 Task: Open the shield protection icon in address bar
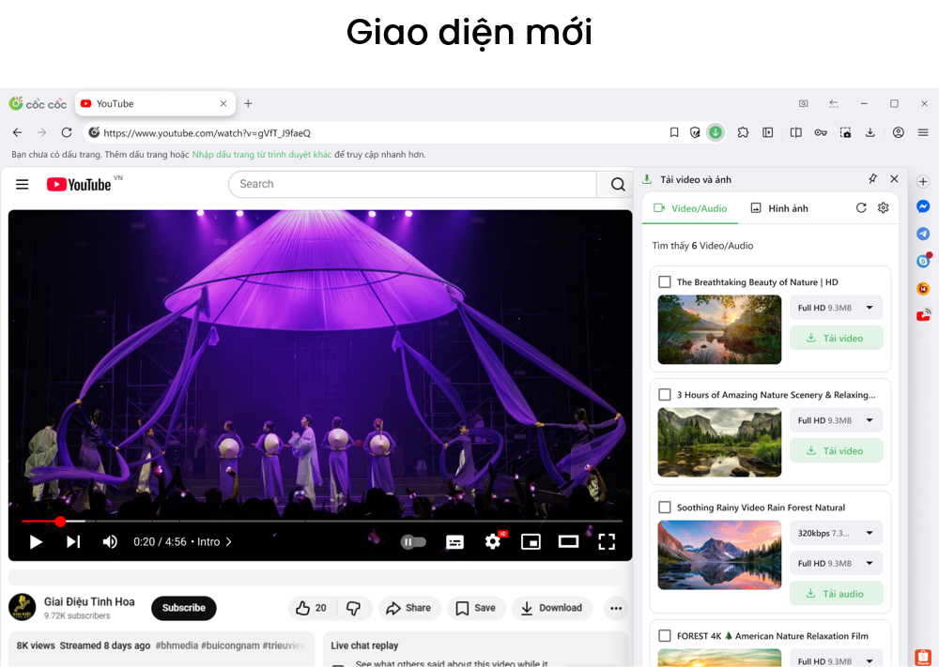(x=695, y=133)
